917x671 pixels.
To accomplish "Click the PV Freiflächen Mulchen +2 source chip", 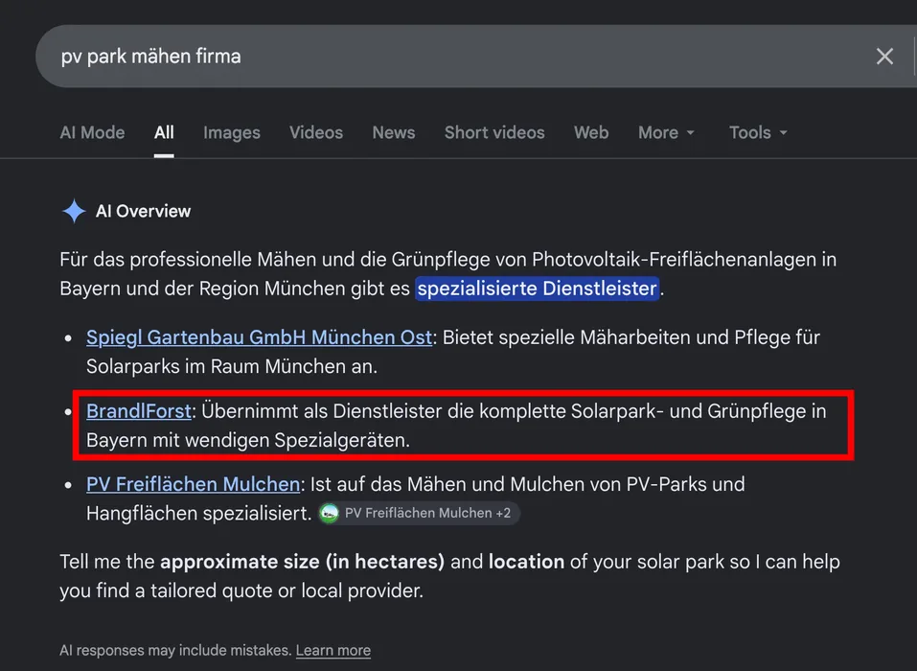I will pyautogui.click(x=419, y=513).
